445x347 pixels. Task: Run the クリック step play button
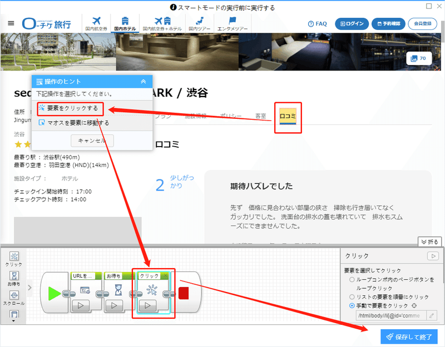147,305
